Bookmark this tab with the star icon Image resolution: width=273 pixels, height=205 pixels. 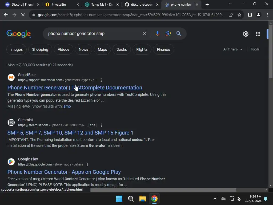[x=239, y=15]
